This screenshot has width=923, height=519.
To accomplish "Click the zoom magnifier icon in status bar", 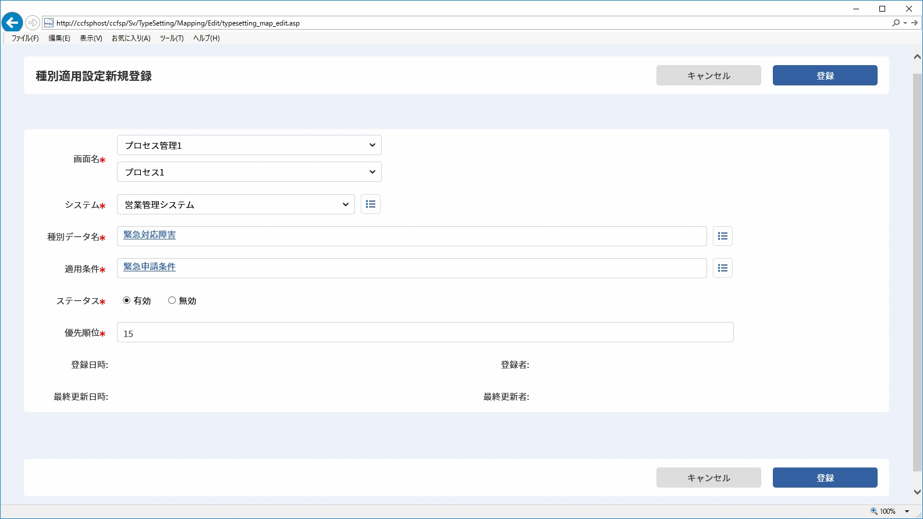I will tap(874, 511).
